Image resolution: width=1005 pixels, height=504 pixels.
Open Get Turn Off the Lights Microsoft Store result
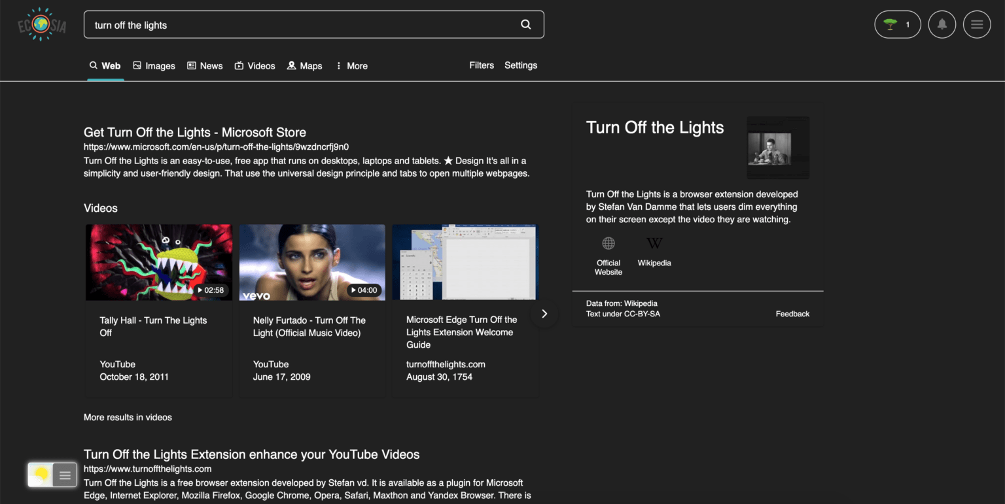(x=195, y=132)
